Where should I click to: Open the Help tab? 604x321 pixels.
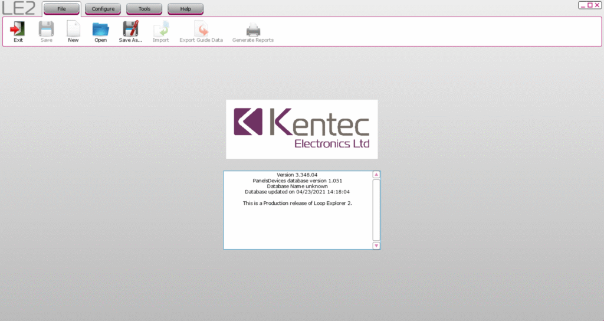pyautogui.click(x=185, y=9)
